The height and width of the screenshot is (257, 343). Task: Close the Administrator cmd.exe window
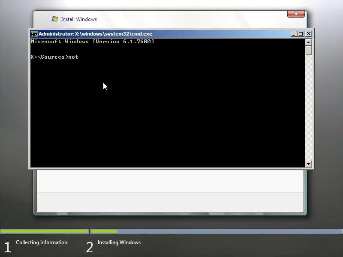click(308, 34)
